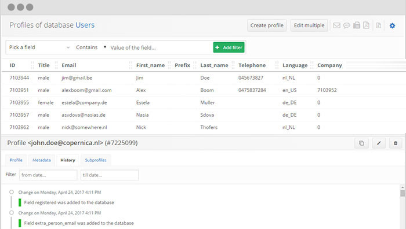Switch to the Profile tab
Image resolution: width=406 pixels, height=229 pixels.
[x=16, y=160]
